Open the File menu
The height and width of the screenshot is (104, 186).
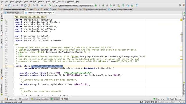[2, 2]
